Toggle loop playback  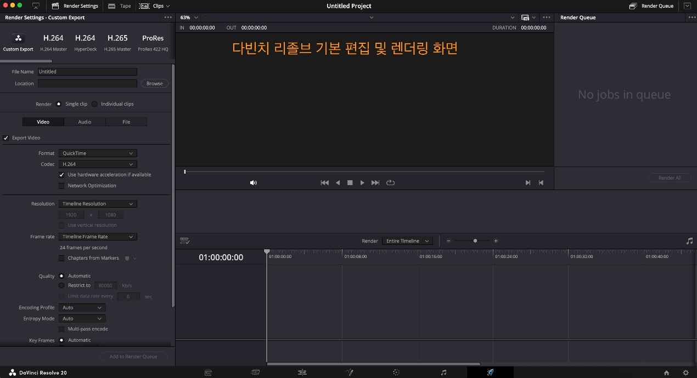pyautogui.click(x=390, y=183)
